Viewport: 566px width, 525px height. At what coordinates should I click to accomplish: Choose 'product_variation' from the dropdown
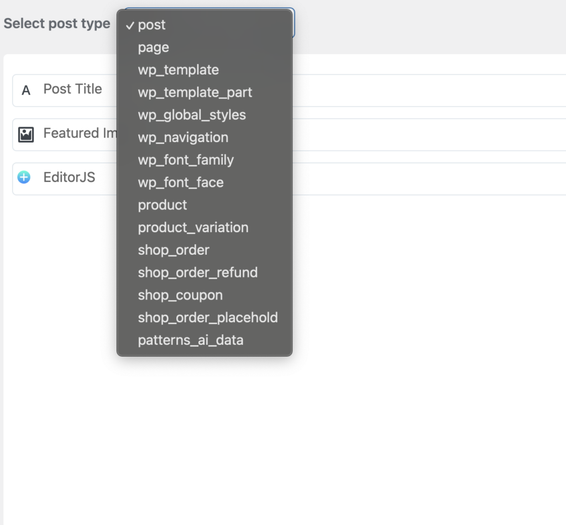(x=193, y=228)
